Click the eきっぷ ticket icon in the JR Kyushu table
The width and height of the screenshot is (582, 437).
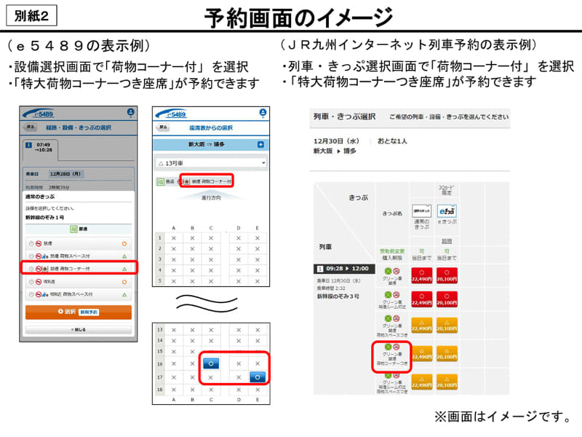[447, 210]
